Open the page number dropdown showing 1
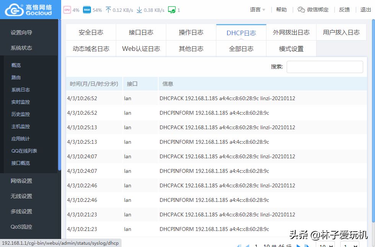 click(x=350, y=245)
